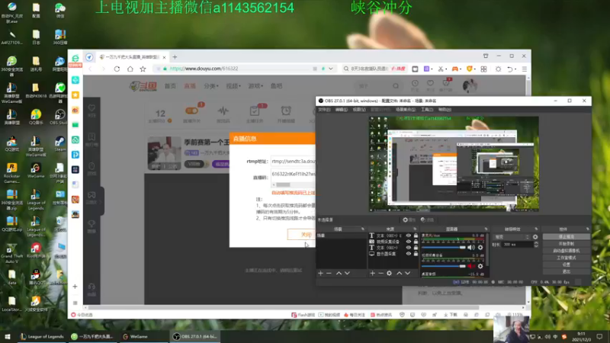Close the 直播信息 dialog with 关闭
Image resolution: width=610 pixels, height=343 pixels.
301,235
